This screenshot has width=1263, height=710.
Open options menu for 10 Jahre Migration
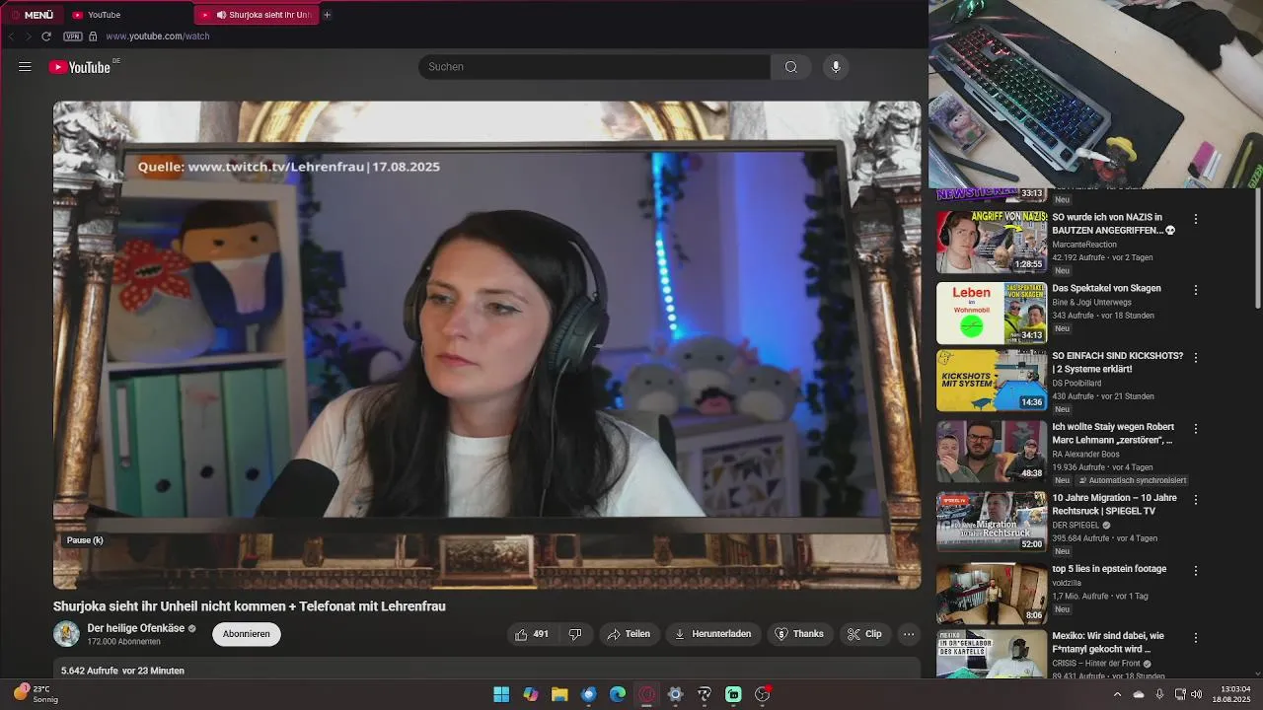click(x=1196, y=500)
